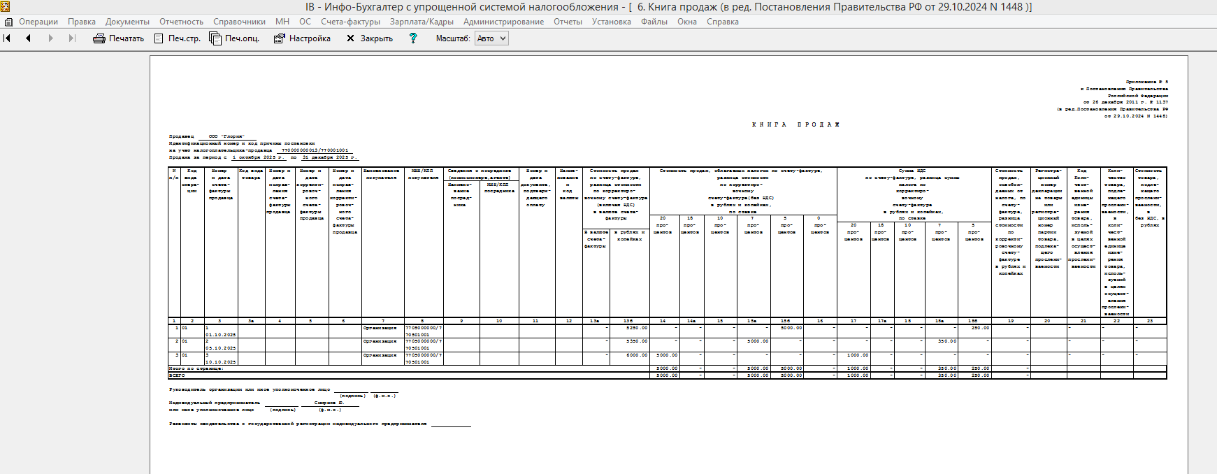Jump to the last page arrow
This screenshot has height=474, width=1217.
[71, 38]
